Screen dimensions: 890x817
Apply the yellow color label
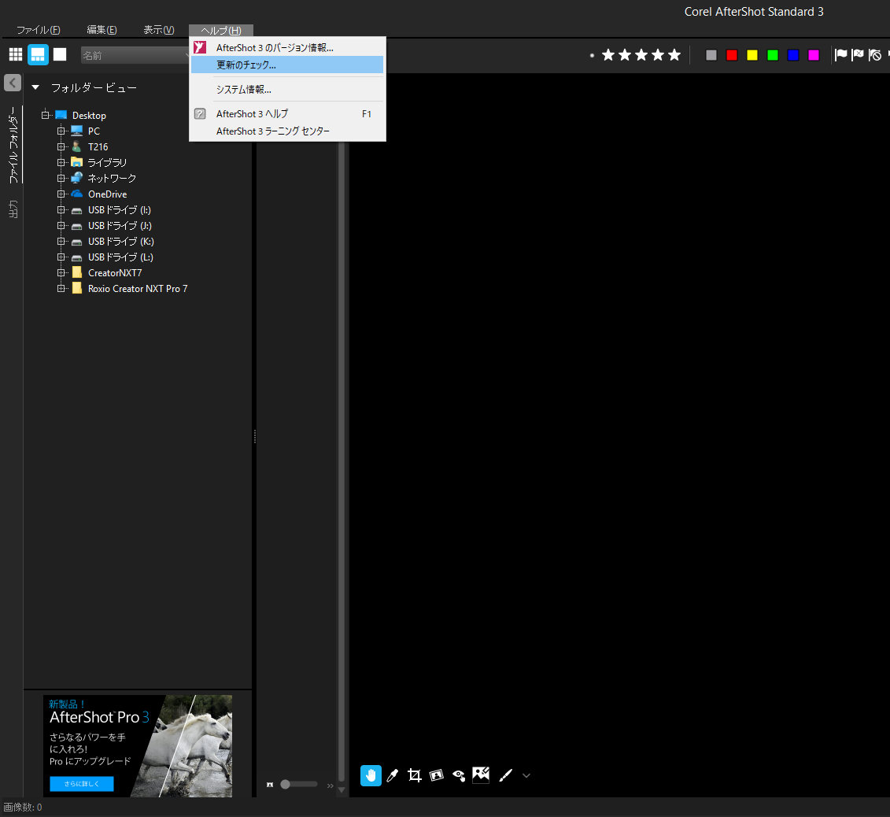(752, 55)
